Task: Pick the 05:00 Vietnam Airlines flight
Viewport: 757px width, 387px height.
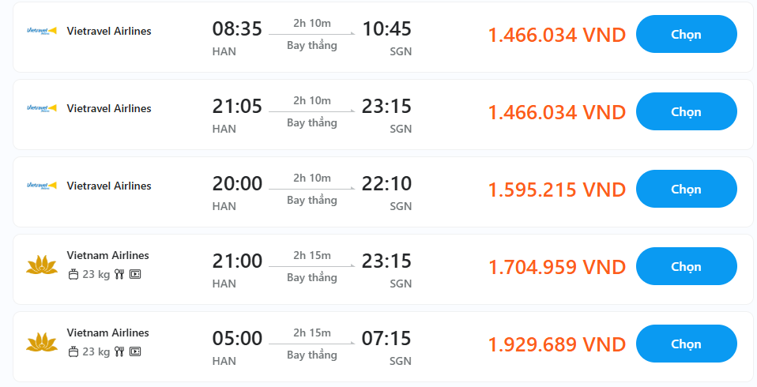Action: coord(686,344)
